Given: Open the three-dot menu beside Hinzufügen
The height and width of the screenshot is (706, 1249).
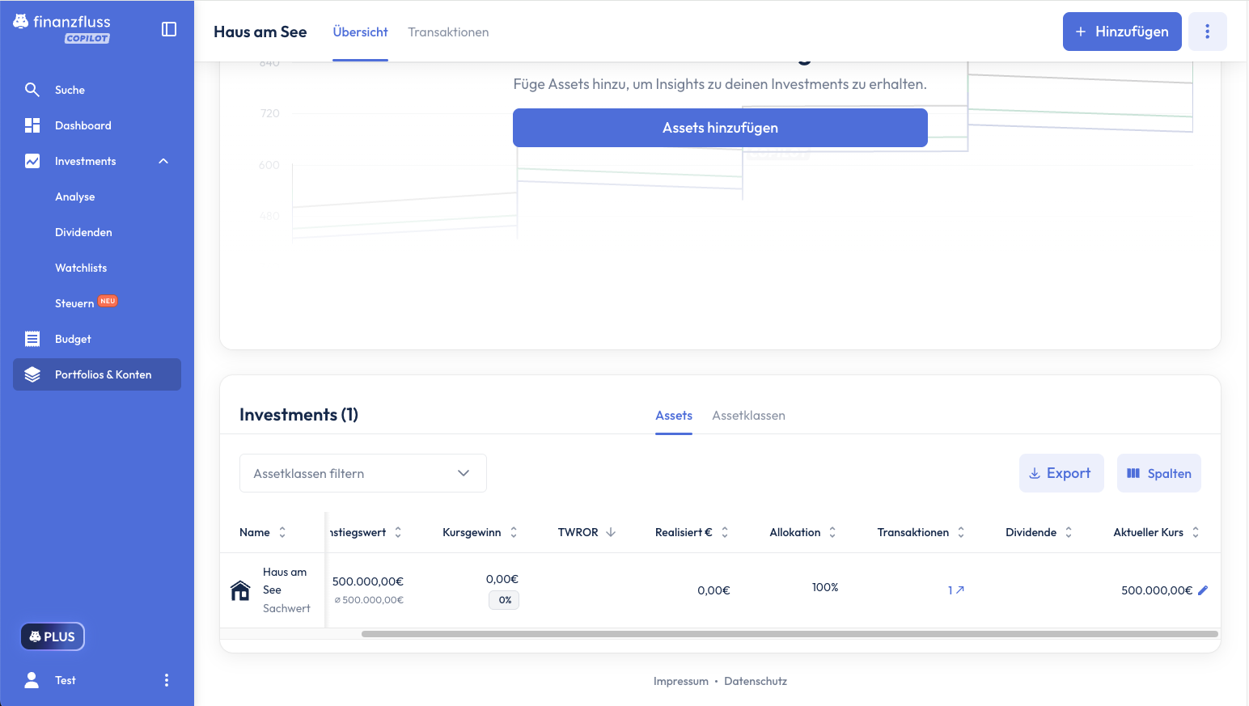Looking at the screenshot, I should (1207, 32).
